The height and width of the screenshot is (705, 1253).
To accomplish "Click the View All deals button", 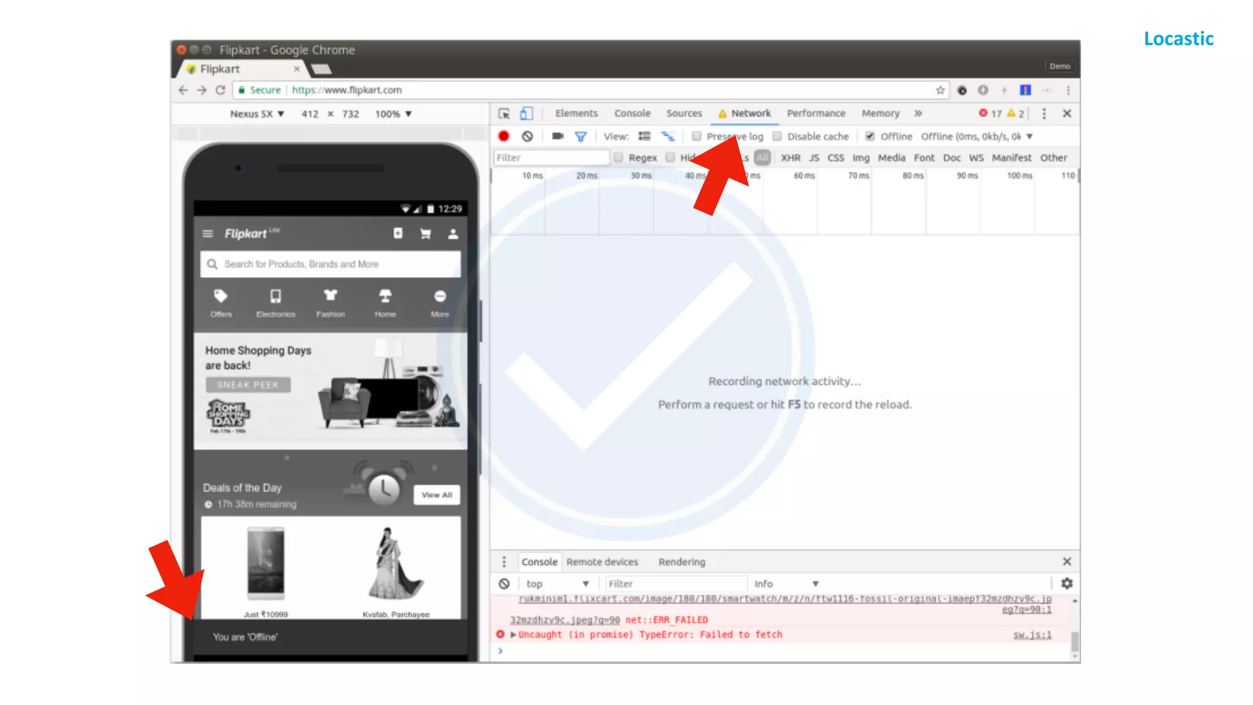I will pyautogui.click(x=436, y=494).
